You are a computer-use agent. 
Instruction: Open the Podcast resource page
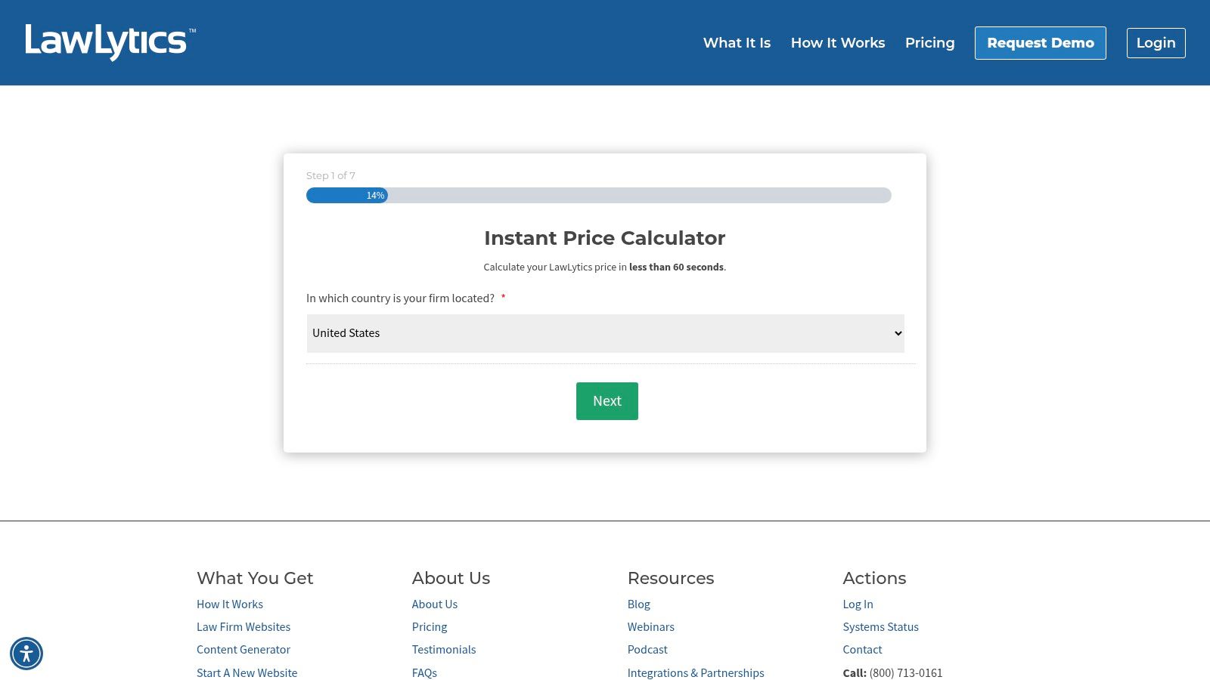click(647, 649)
